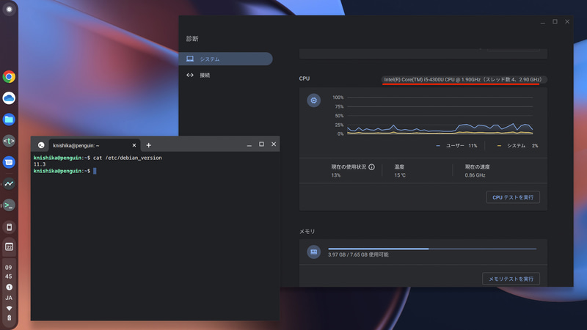Open the ChromeOS launcher button
587x330 pixels.
pos(9,10)
